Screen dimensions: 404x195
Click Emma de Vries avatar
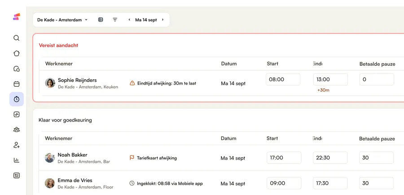50,183
